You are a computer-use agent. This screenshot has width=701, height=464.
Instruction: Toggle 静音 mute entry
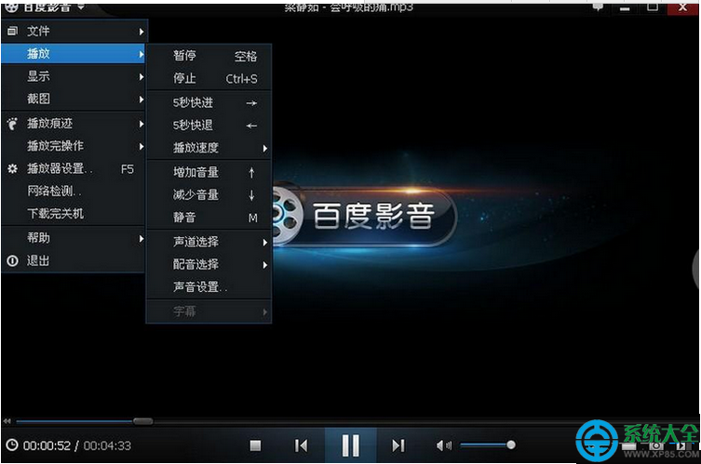click(x=209, y=218)
